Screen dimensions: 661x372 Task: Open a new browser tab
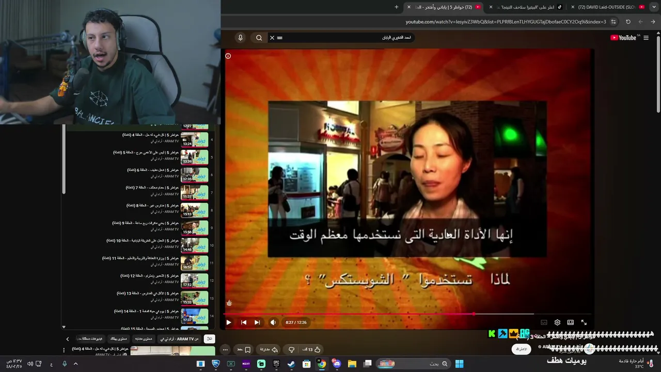coord(397,7)
